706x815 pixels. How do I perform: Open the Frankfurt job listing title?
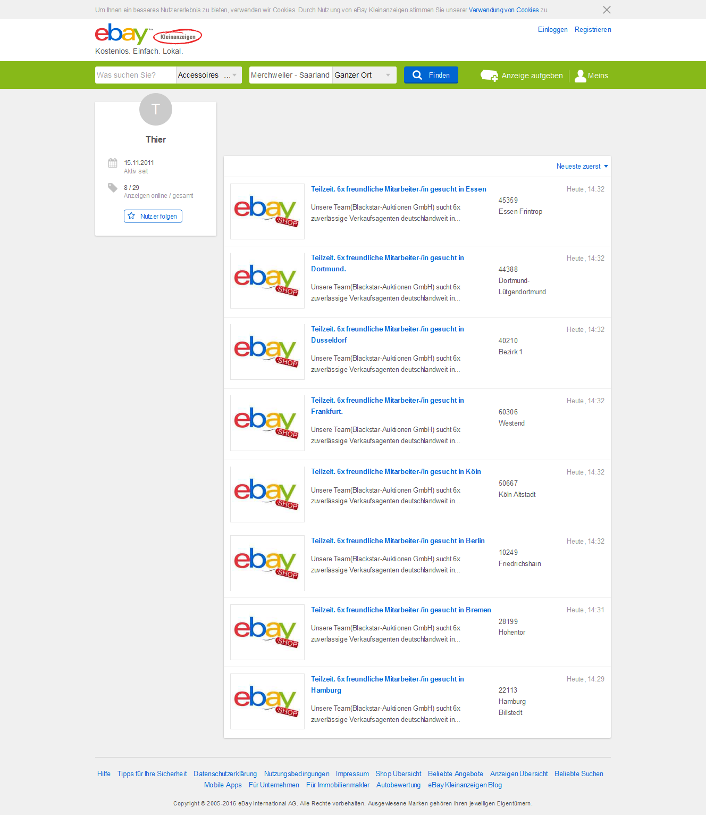click(x=388, y=406)
